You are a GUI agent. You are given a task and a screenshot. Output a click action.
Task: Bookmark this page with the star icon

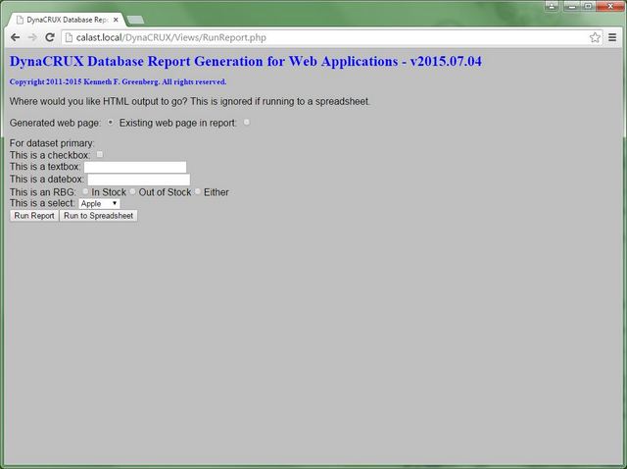(595, 37)
